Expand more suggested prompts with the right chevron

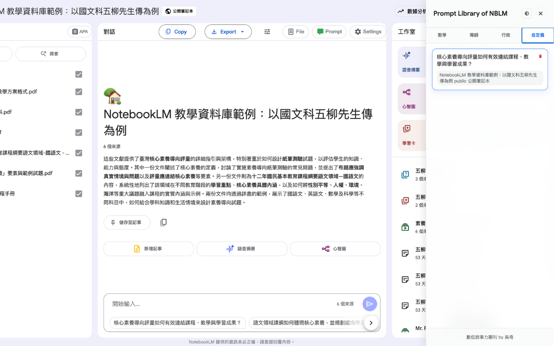point(371,323)
